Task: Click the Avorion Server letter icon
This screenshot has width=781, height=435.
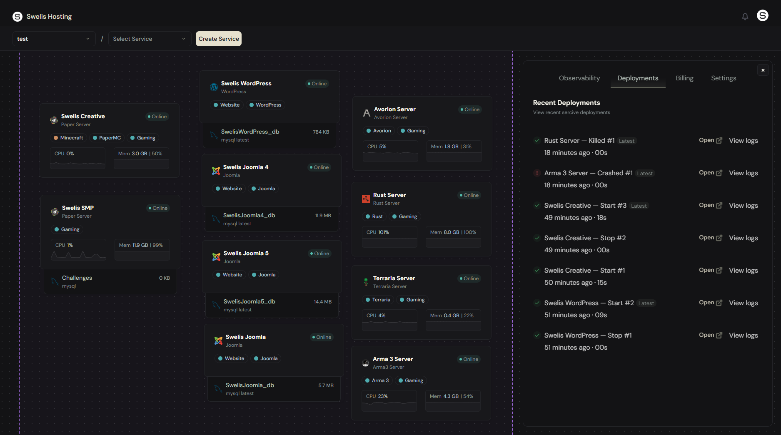Action: click(367, 113)
